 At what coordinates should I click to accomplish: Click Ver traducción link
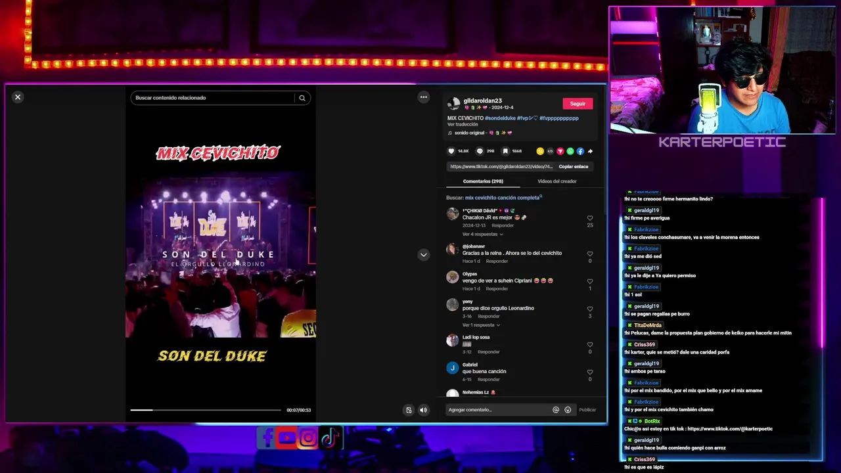(x=463, y=125)
